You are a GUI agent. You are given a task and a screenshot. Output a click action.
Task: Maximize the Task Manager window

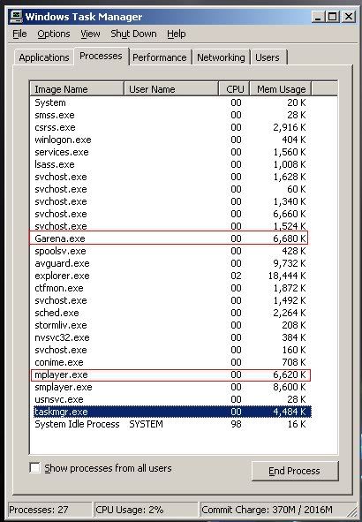tap(332, 16)
